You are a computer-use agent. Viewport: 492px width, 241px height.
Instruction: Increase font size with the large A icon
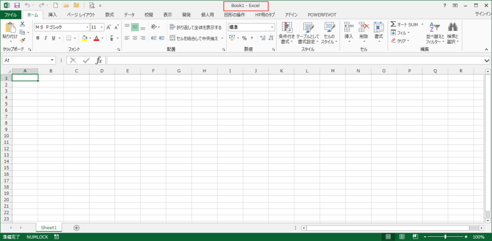pos(108,28)
